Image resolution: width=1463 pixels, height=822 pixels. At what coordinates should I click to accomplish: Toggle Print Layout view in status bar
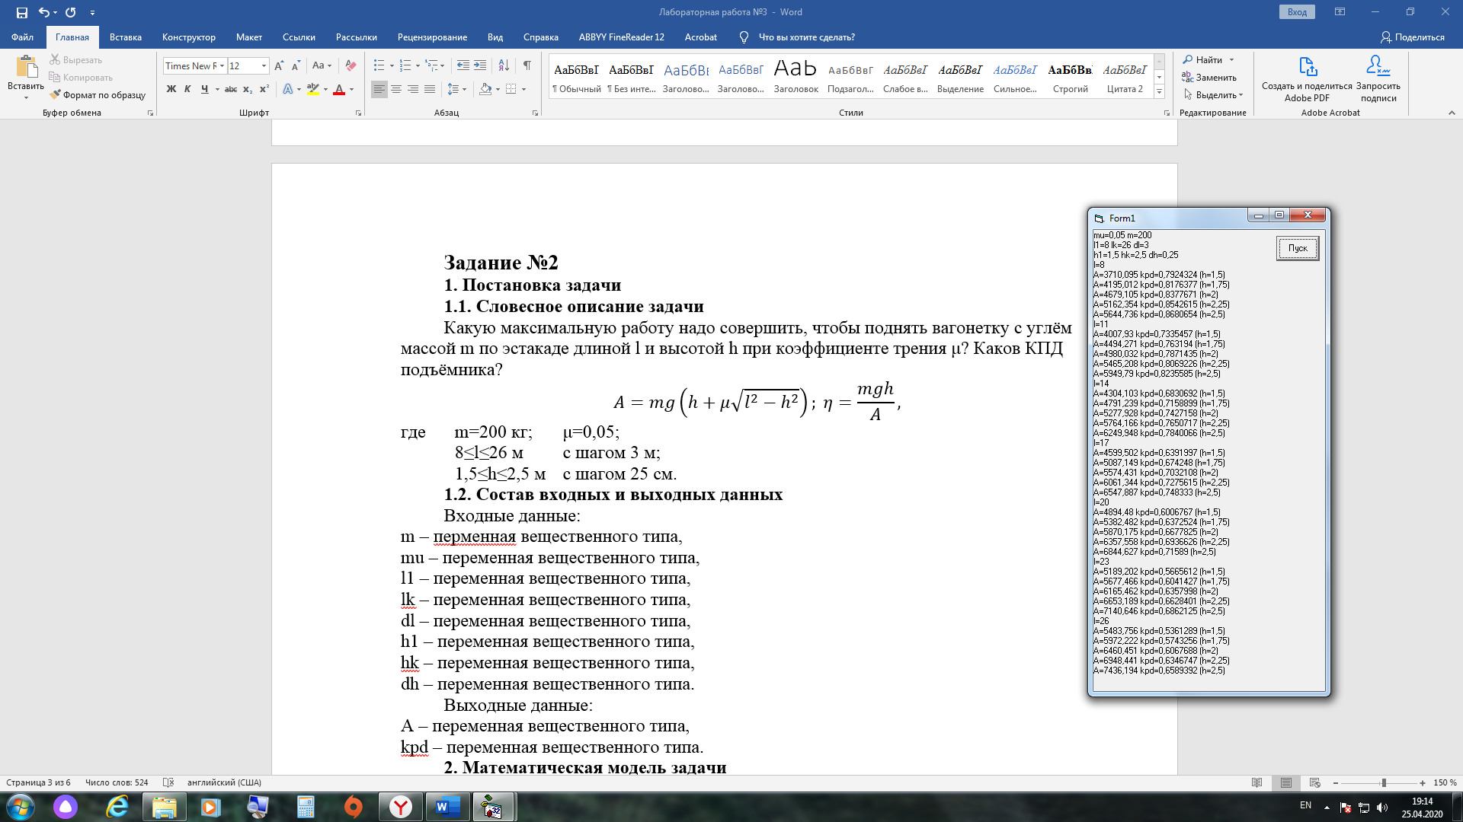1286,782
